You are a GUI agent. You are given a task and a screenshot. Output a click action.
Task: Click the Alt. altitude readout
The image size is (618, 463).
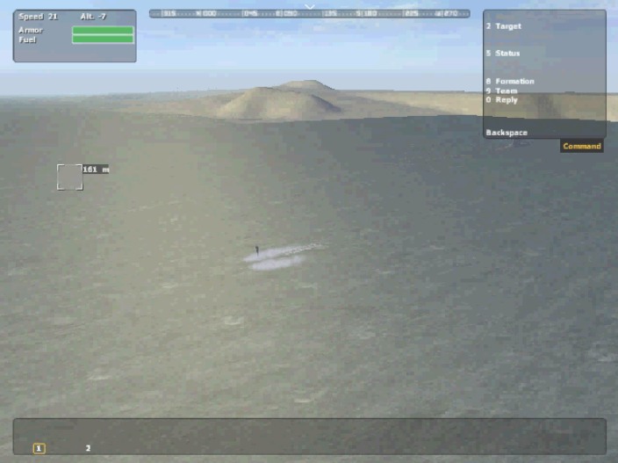pos(93,17)
